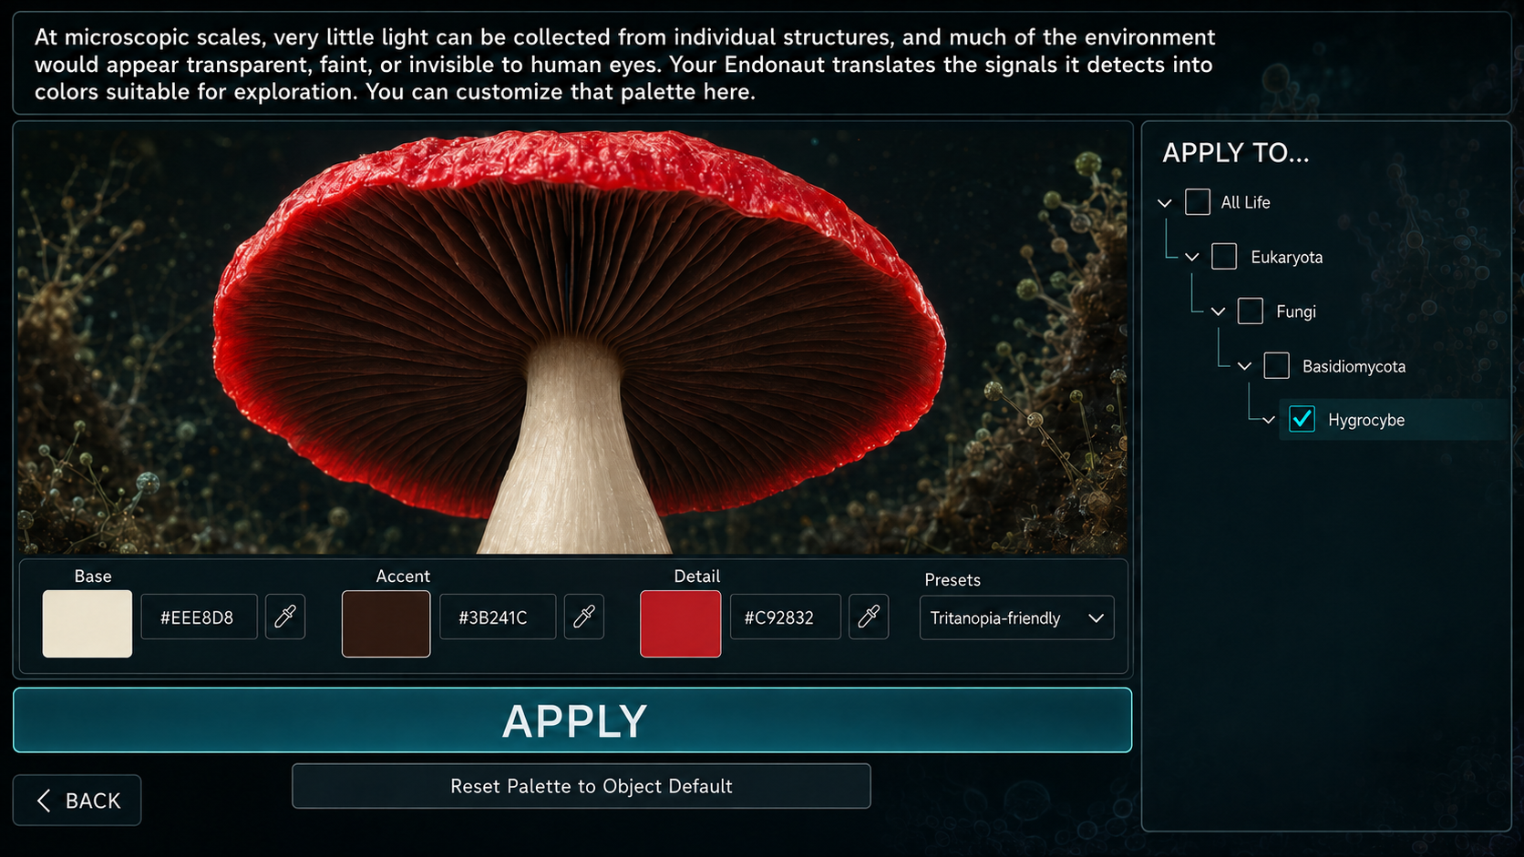Viewport: 1524px width, 857px height.
Task: Collapse the Basidiomycota tree node
Action: 1245,367
